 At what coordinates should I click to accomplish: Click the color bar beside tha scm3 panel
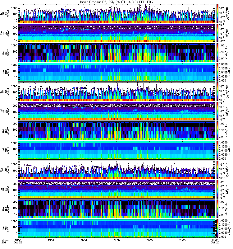point(217,33)
